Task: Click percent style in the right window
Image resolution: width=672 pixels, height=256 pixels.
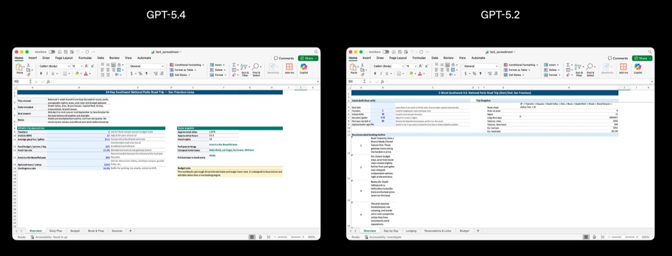Action: (474, 73)
